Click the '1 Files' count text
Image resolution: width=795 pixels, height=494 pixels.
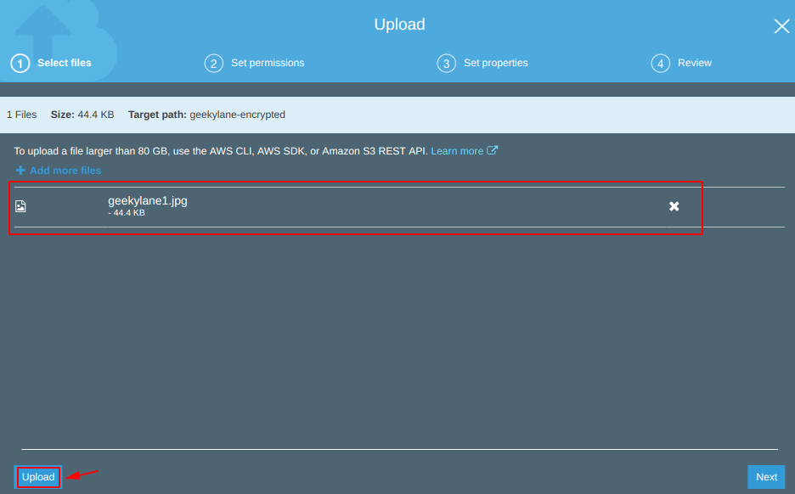click(22, 115)
